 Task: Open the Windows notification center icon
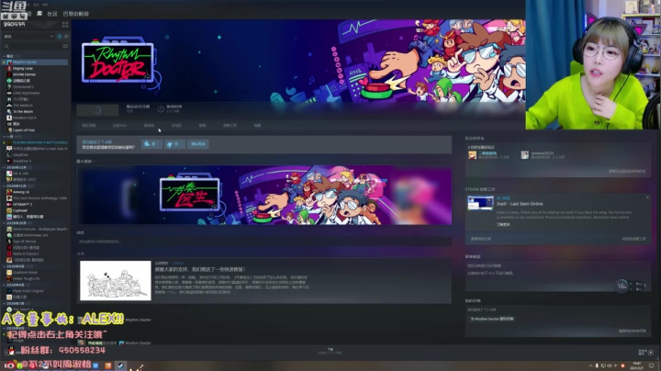pyautogui.click(x=651, y=365)
